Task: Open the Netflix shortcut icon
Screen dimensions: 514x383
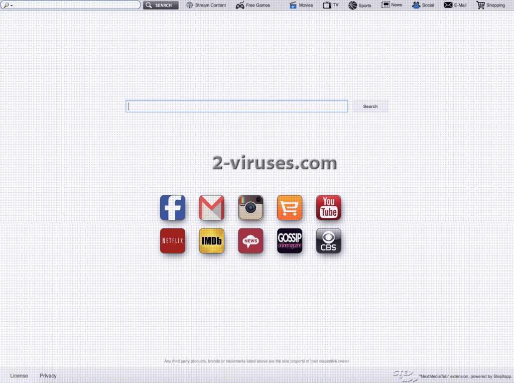Action: click(173, 240)
